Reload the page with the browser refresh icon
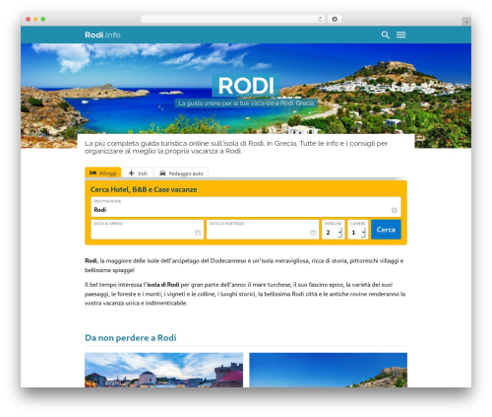Viewport: 492px width, 417px height. click(320, 19)
